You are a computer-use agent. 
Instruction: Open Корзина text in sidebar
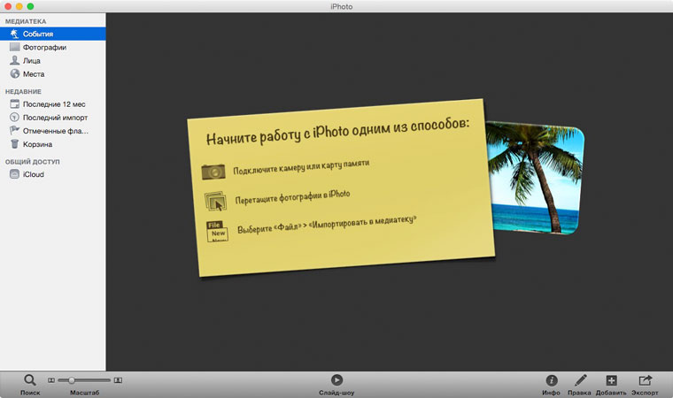[37, 144]
